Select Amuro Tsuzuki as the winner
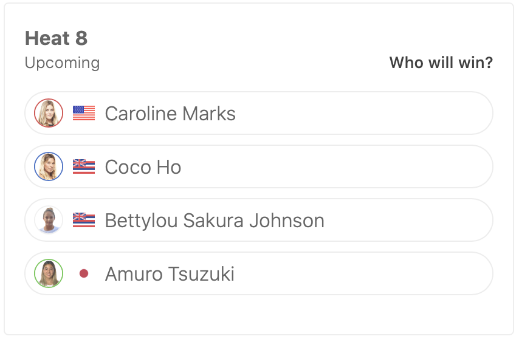This screenshot has height=339, width=519. [x=365, y=273]
